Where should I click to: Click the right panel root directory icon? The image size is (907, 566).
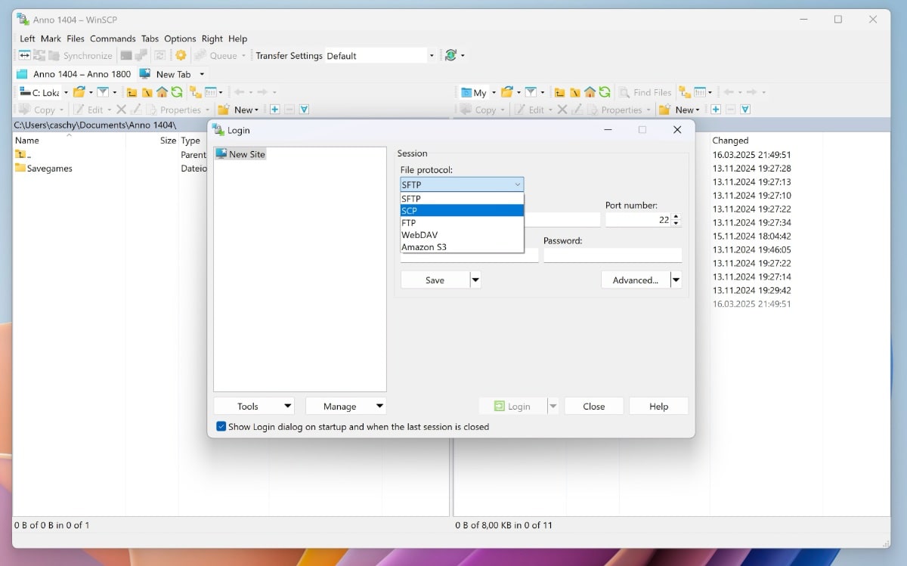pos(574,92)
